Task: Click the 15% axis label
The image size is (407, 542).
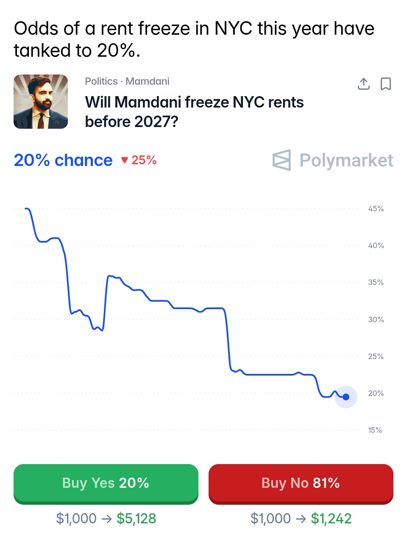Action: click(375, 430)
